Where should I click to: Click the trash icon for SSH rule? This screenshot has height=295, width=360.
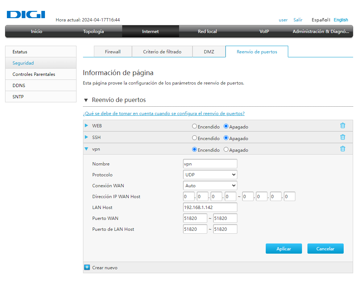pos(343,138)
